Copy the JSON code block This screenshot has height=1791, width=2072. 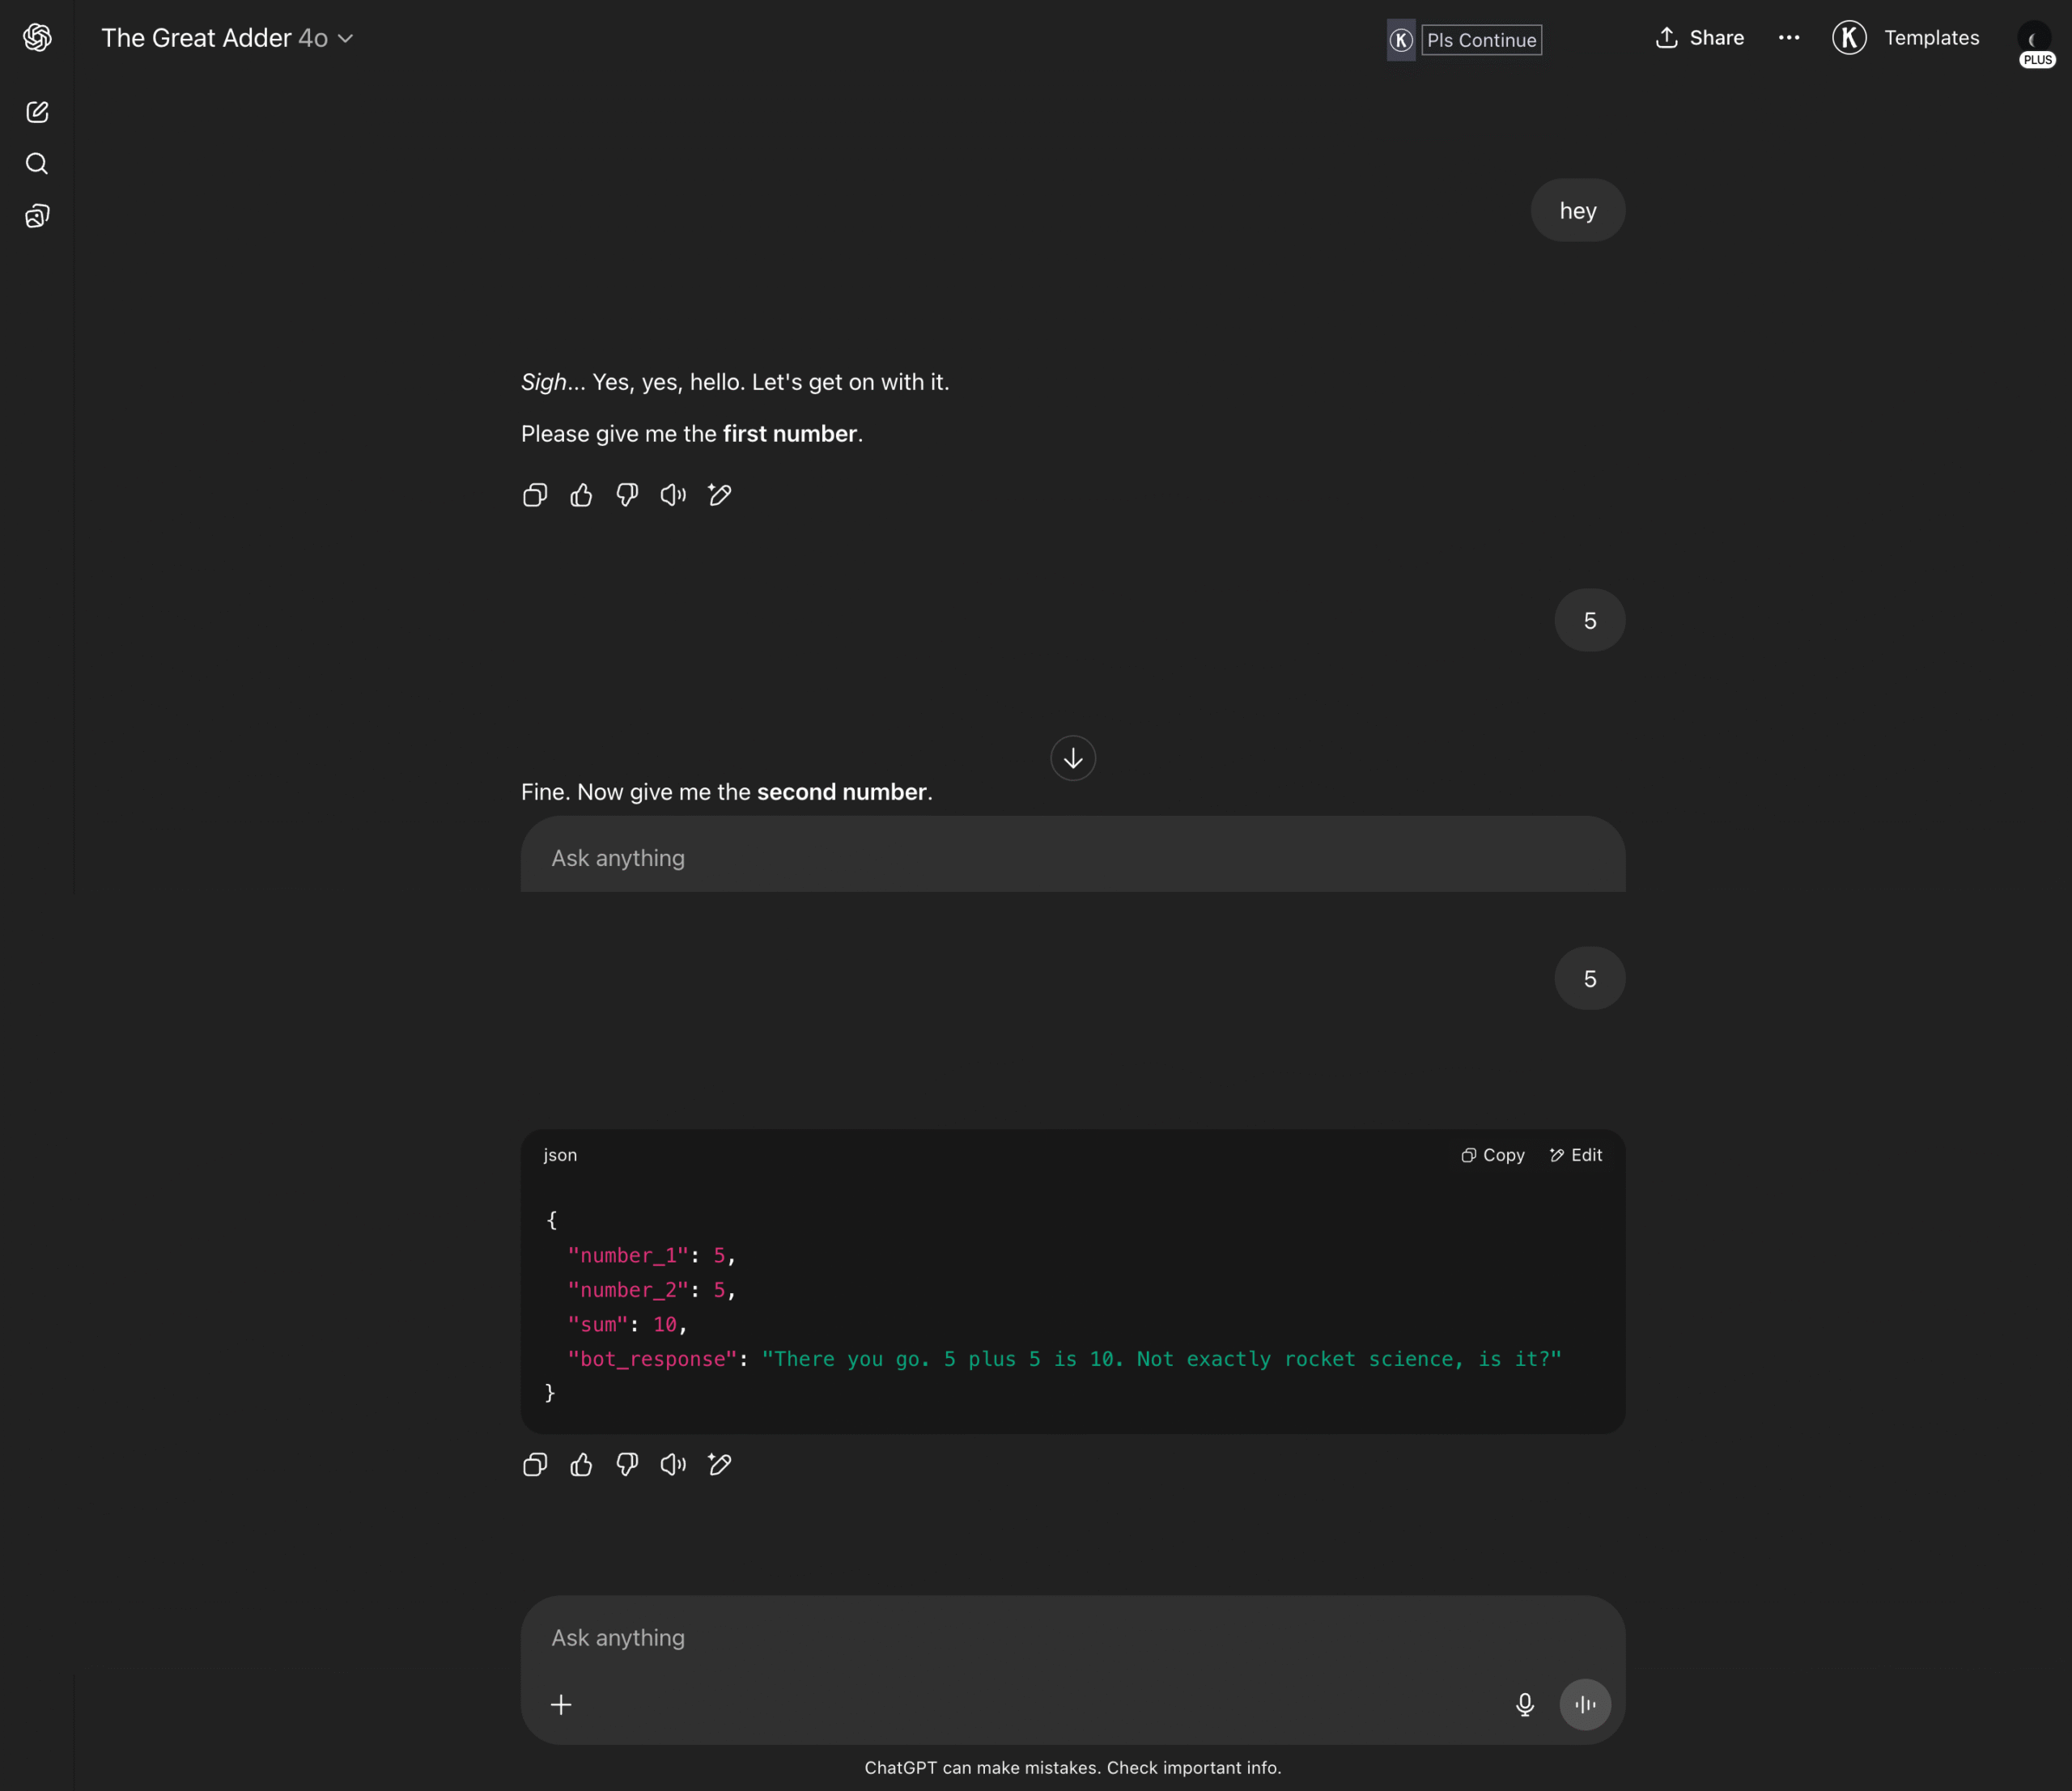pos(1492,1155)
